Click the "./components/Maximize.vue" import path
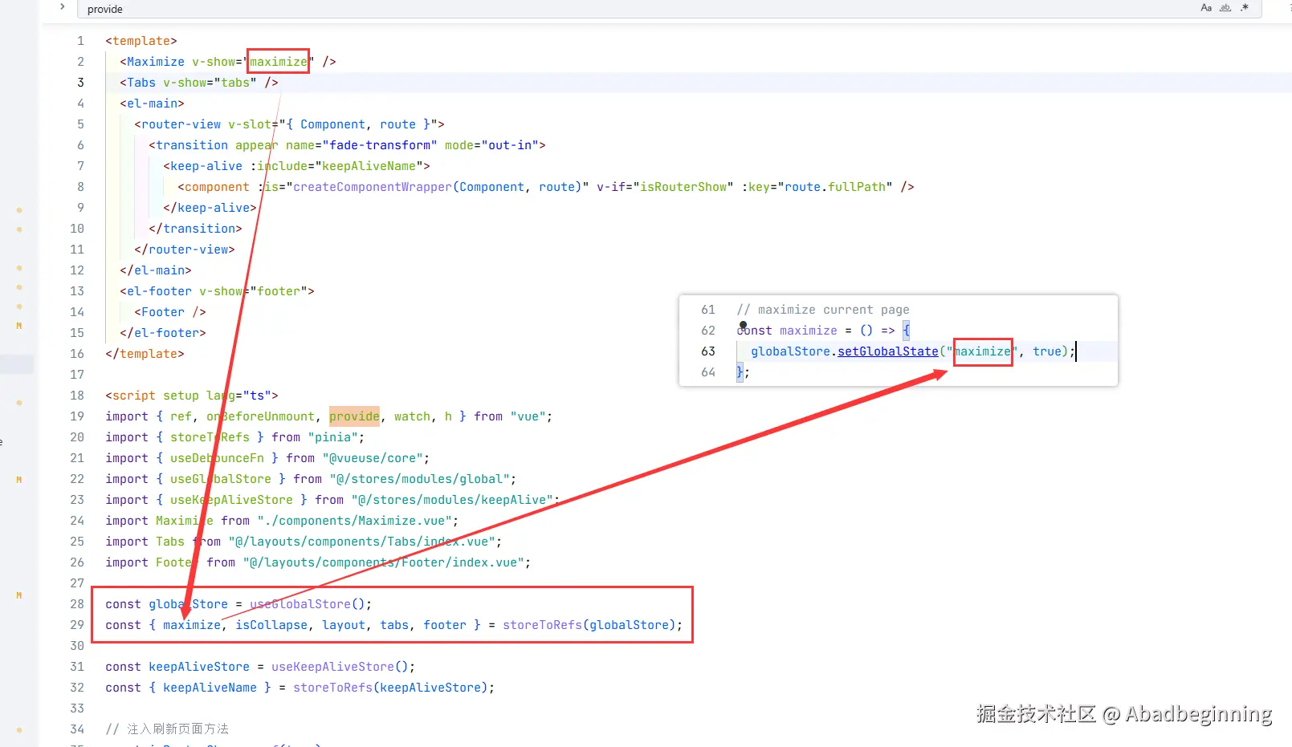 tap(354, 521)
